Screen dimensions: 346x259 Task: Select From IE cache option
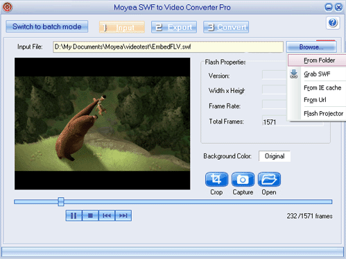(322, 87)
